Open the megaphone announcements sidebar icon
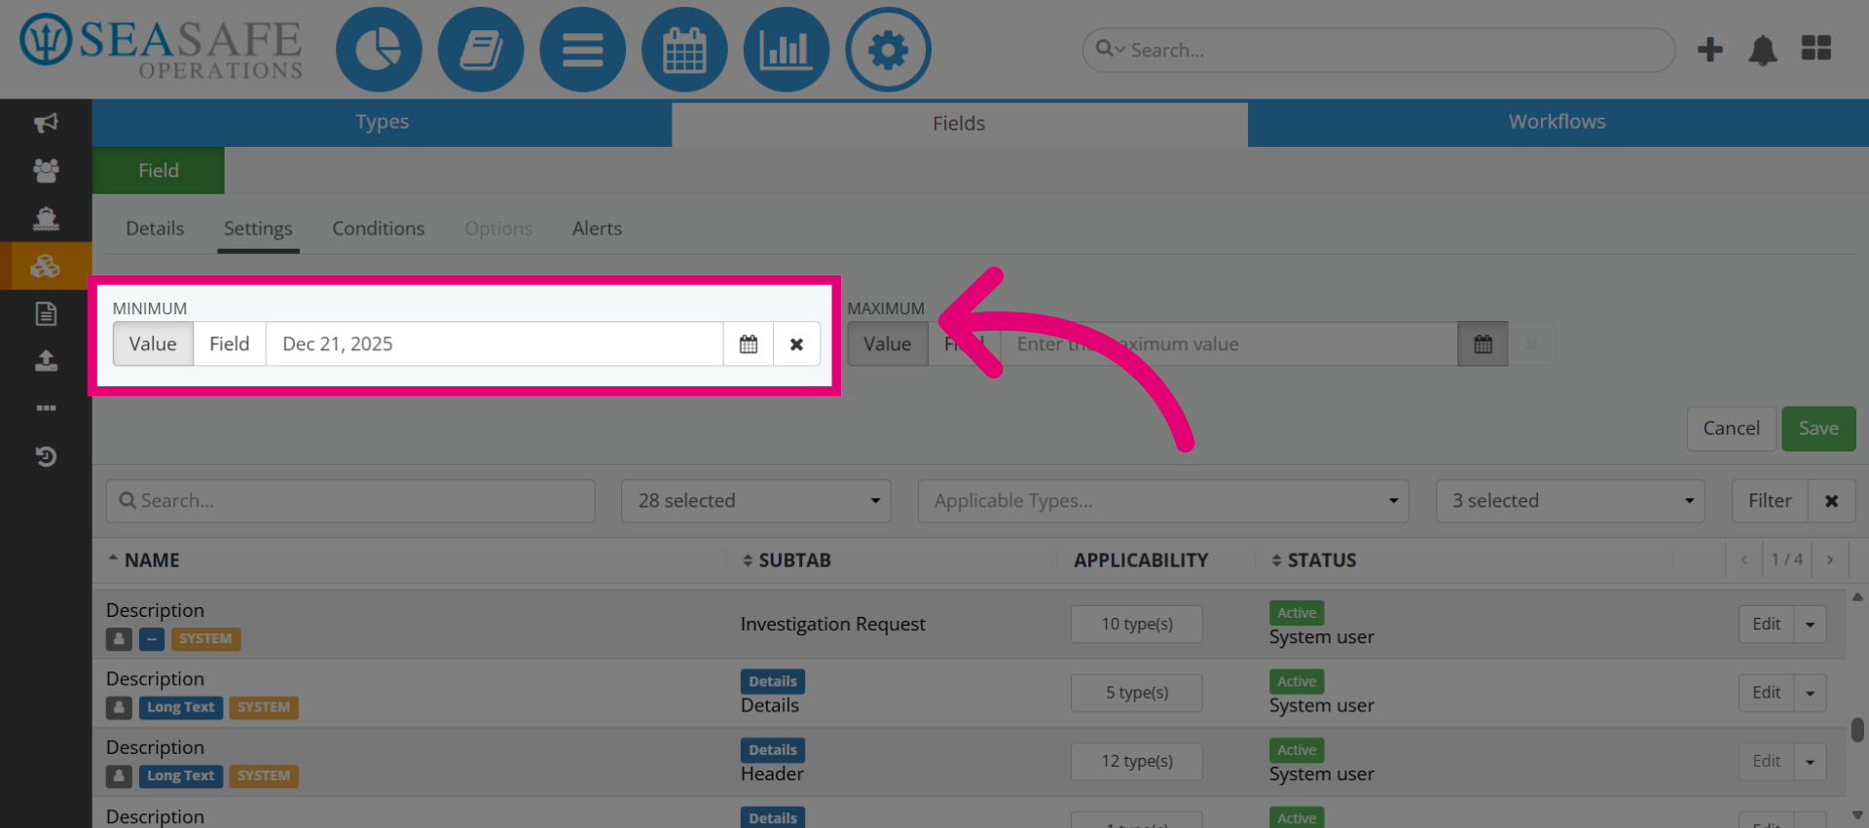 (46, 123)
